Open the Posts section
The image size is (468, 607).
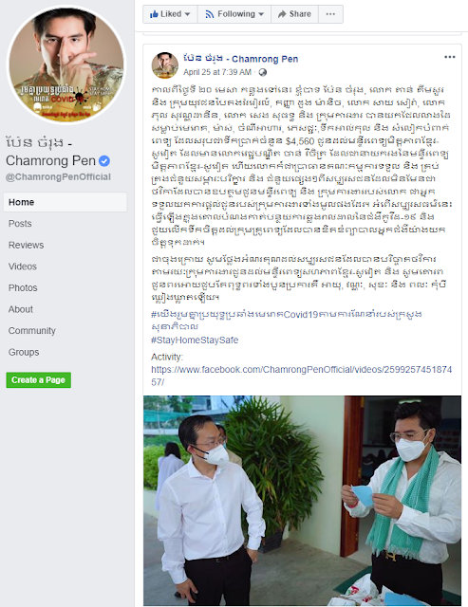click(x=20, y=224)
